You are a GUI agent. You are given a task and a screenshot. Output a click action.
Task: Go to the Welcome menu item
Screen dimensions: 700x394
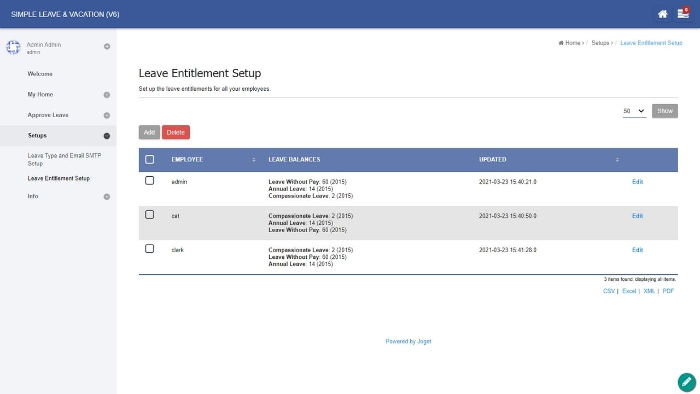[40, 74]
